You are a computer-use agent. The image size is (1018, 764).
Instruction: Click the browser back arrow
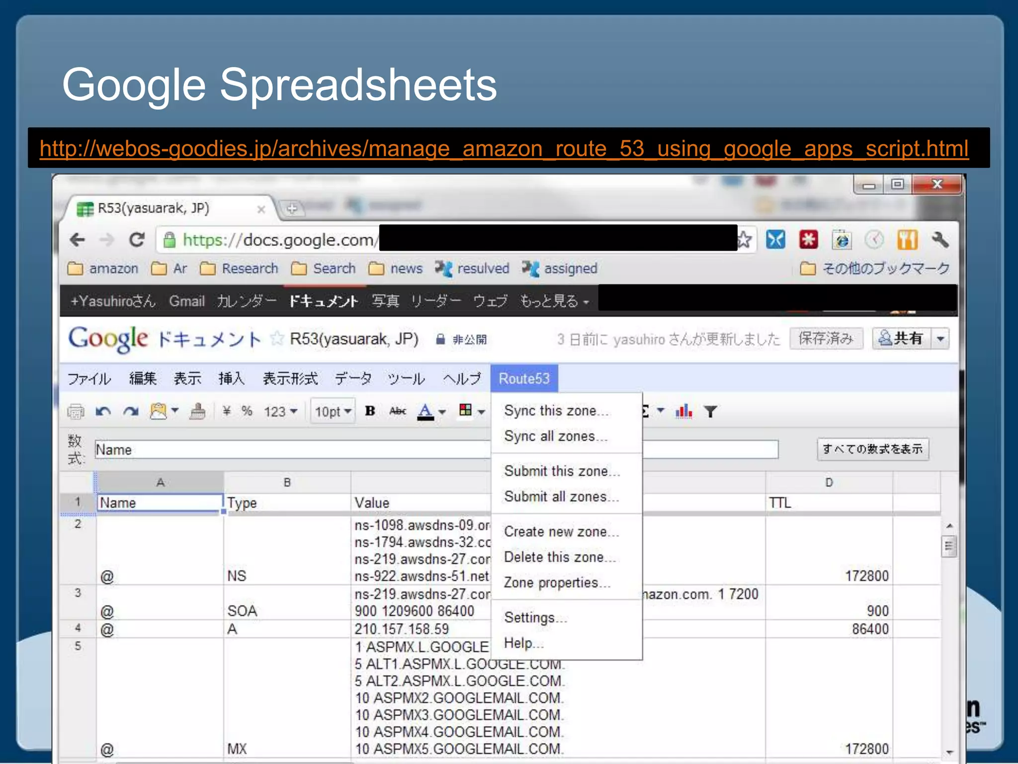point(78,240)
